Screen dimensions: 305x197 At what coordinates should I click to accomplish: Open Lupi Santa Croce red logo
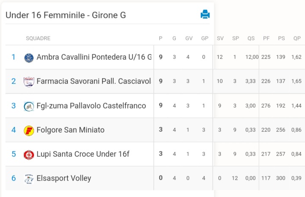pos(29,155)
